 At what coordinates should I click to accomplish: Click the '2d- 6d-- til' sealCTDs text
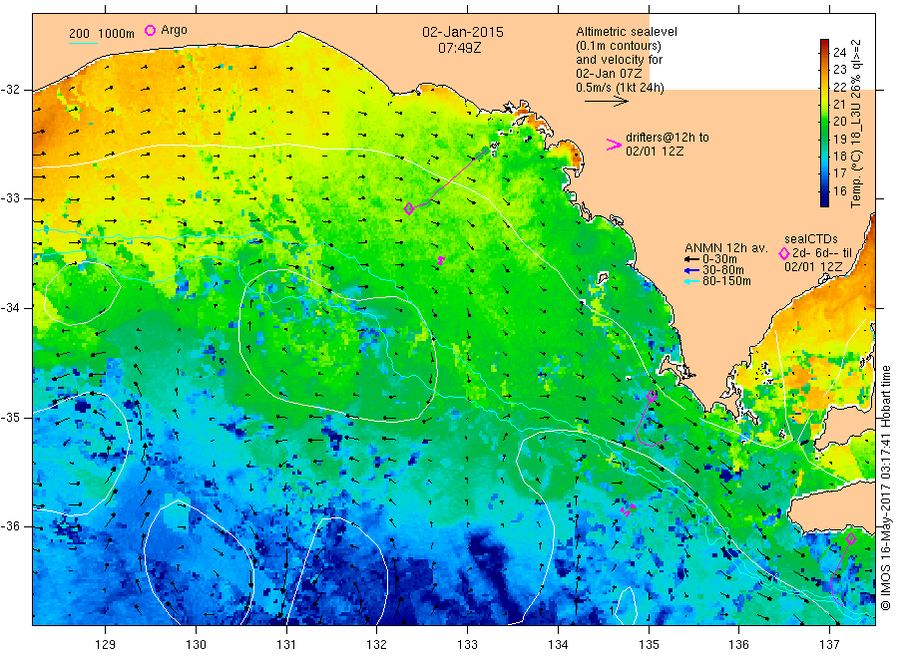[822, 253]
